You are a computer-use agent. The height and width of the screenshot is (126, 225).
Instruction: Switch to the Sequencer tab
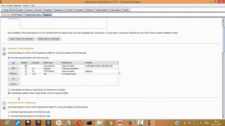[59, 10]
